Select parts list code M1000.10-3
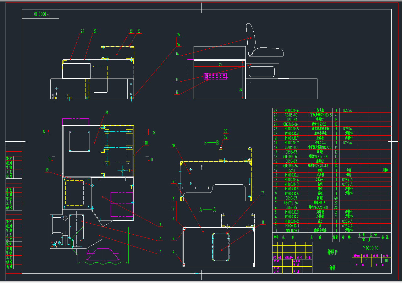The image size is (402, 283). (x=291, y=184)
